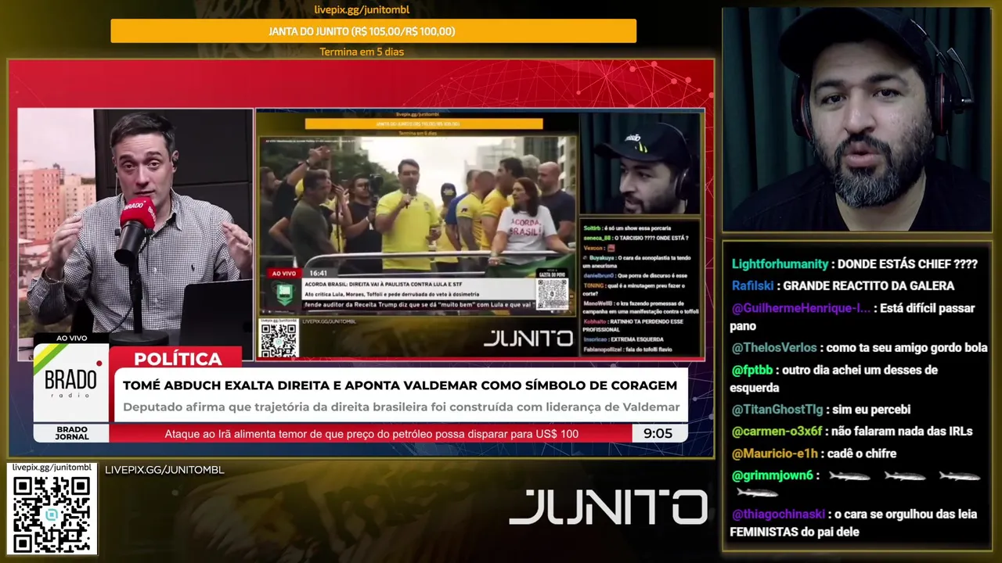The image size is (1002, 563).
Task: Click the 9:05 clock
Action: click(x=658, y=433)
